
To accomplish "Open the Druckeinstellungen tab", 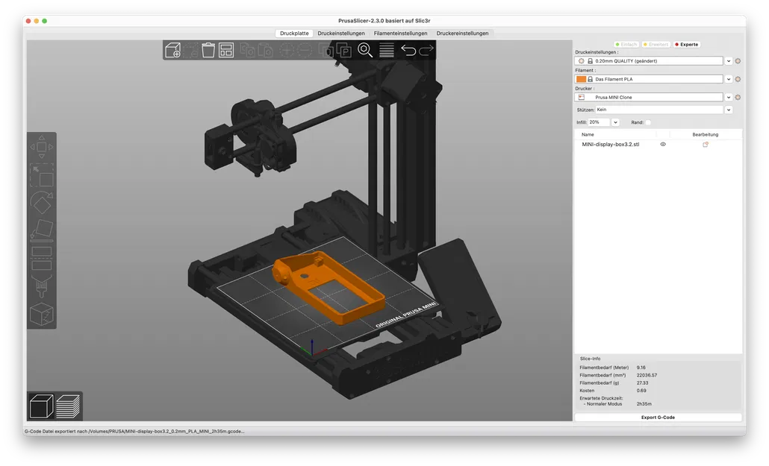I will (341, 34).
